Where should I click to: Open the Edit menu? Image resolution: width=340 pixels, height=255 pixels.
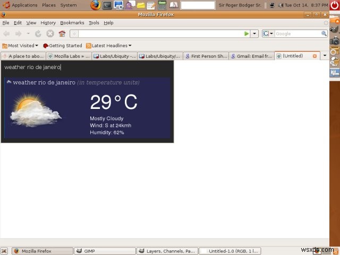pos(18,23)
